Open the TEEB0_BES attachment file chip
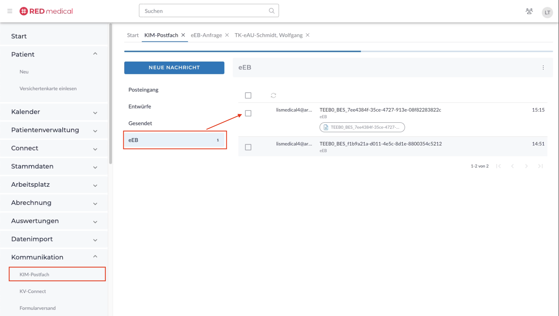This screenshot has height=316, width=559. (362, 127)
